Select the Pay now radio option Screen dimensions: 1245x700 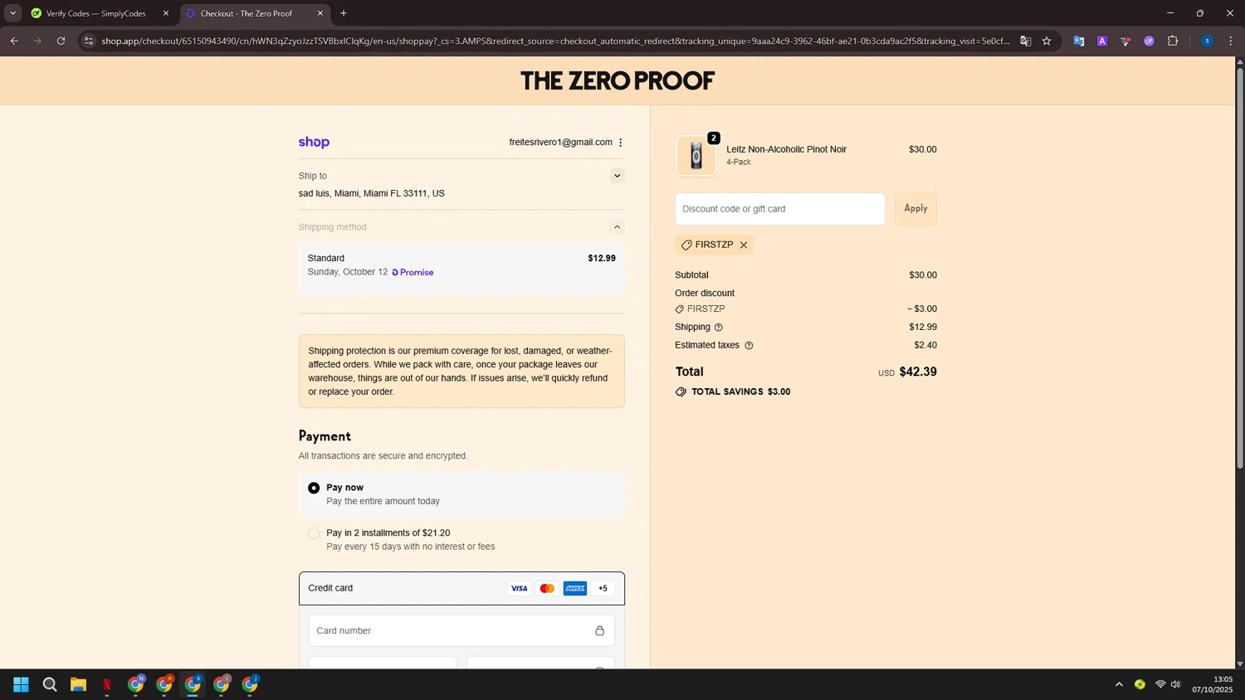tap(314, 489)
